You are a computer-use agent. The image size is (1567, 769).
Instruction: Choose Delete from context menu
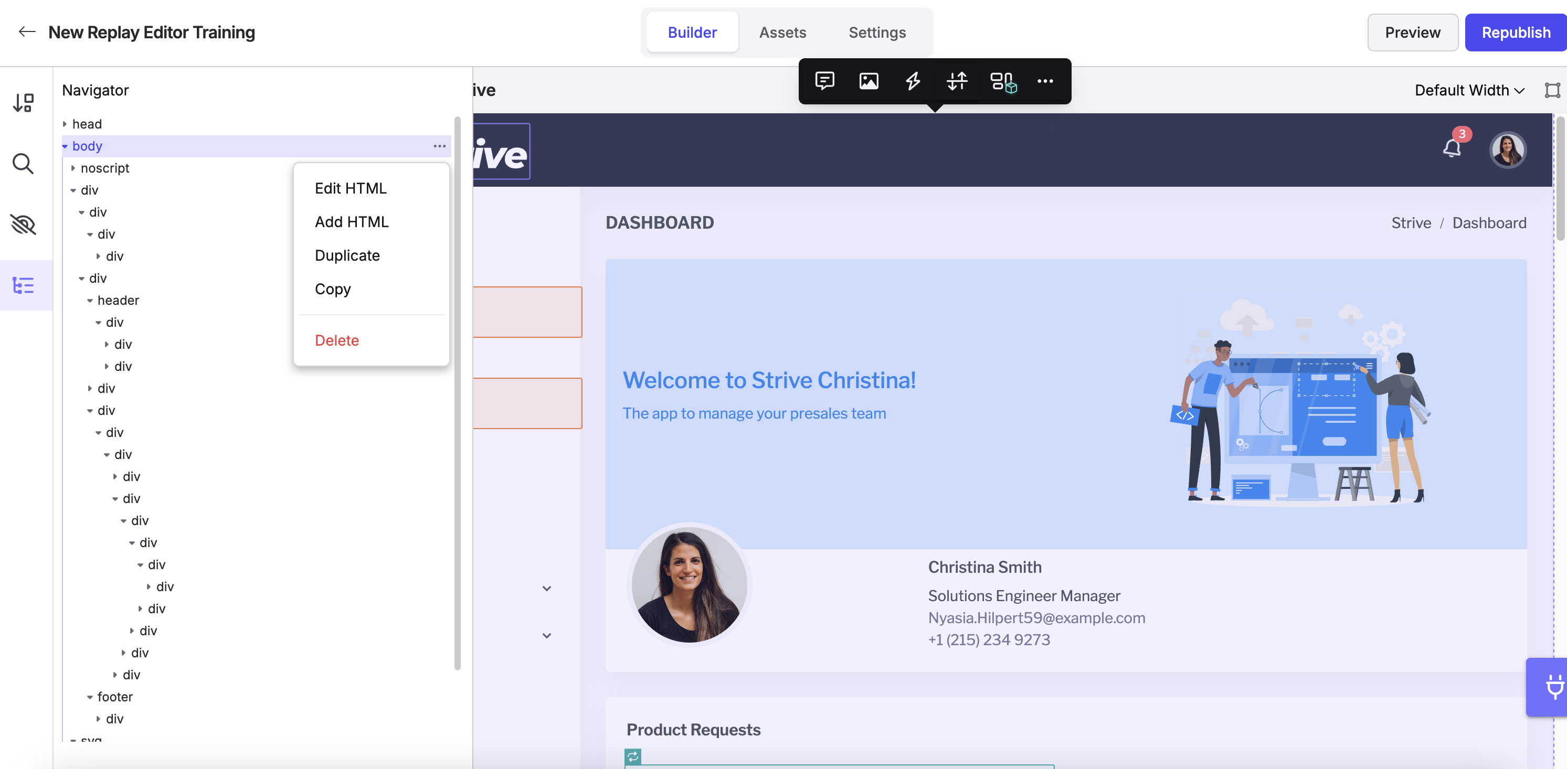[336, 340]
